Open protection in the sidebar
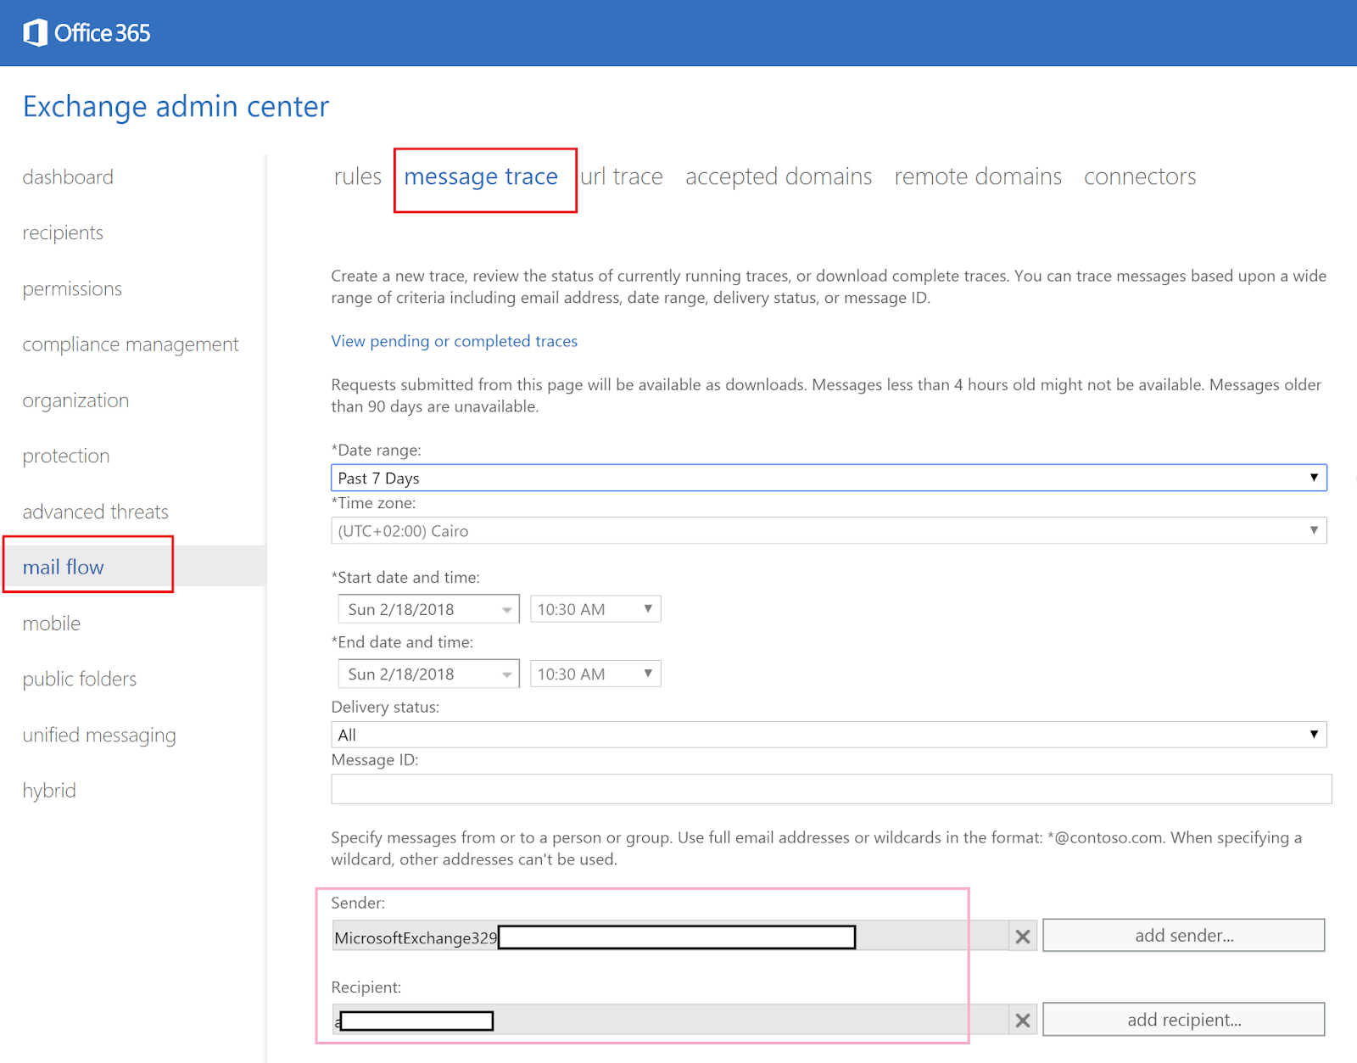Image resolution: width=1357 pixels, height=1063 pixels. 66,456
